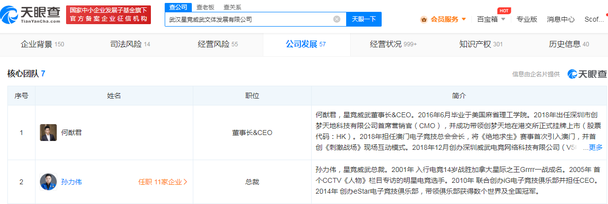Switch to the 查公司 search tab
This screenshot has height=204, width=608.
(178, 7)
